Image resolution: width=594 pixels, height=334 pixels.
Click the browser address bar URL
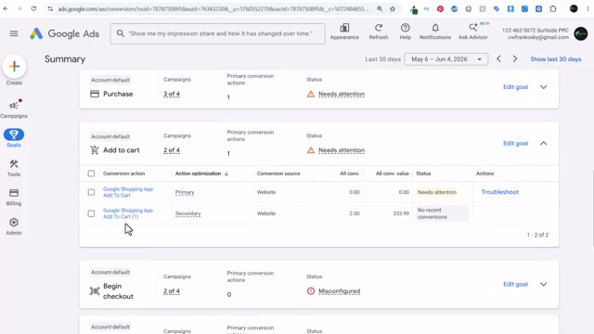(x=213, y=8)
